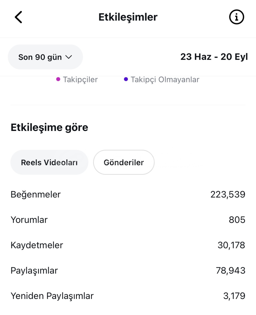This screenshot has height=315, width=256.
Task: Click the chevron beside Son 90 gün
Action: pyautogui.click(x=69, y=57)
